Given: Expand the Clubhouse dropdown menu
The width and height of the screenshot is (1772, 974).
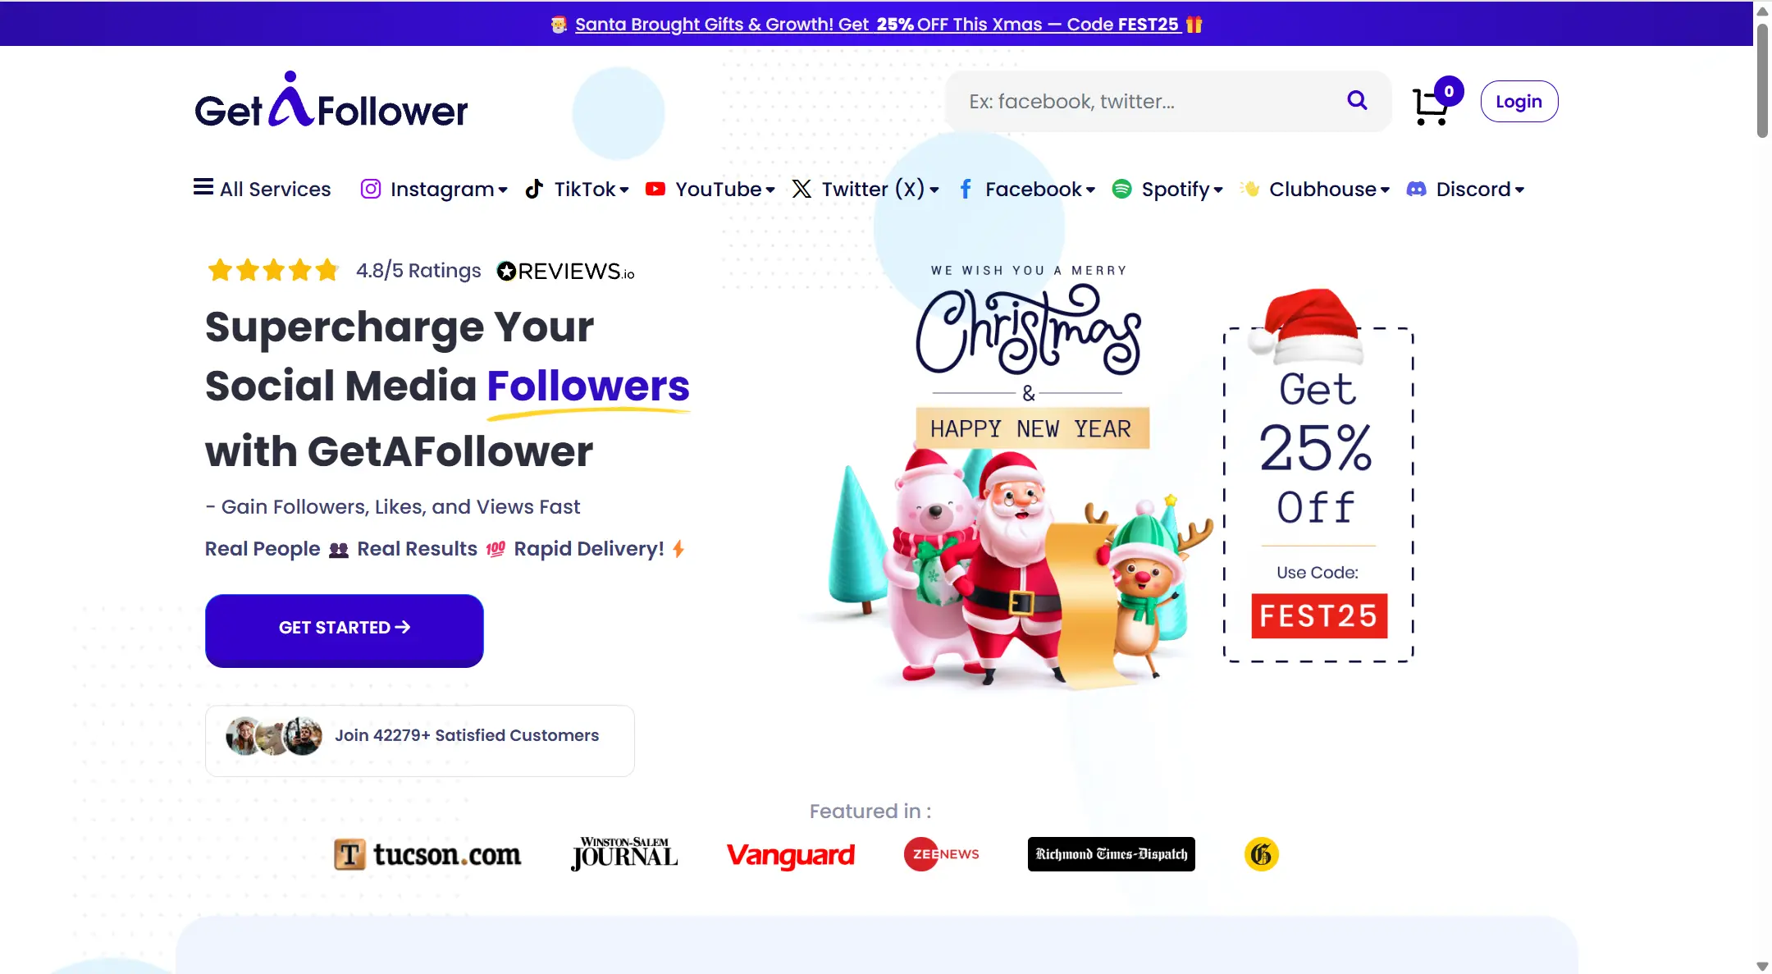Looking at the screenshot, I should coord(1314,190).
